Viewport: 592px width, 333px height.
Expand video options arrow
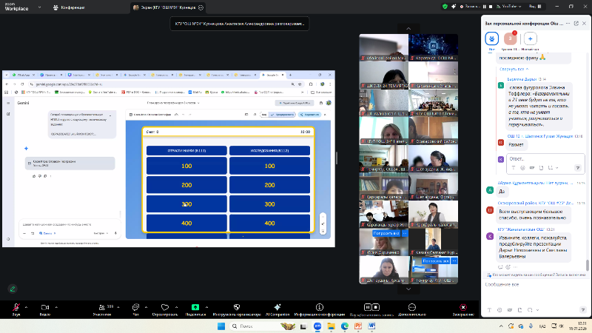pyautogui.click(x=57, y=304)
